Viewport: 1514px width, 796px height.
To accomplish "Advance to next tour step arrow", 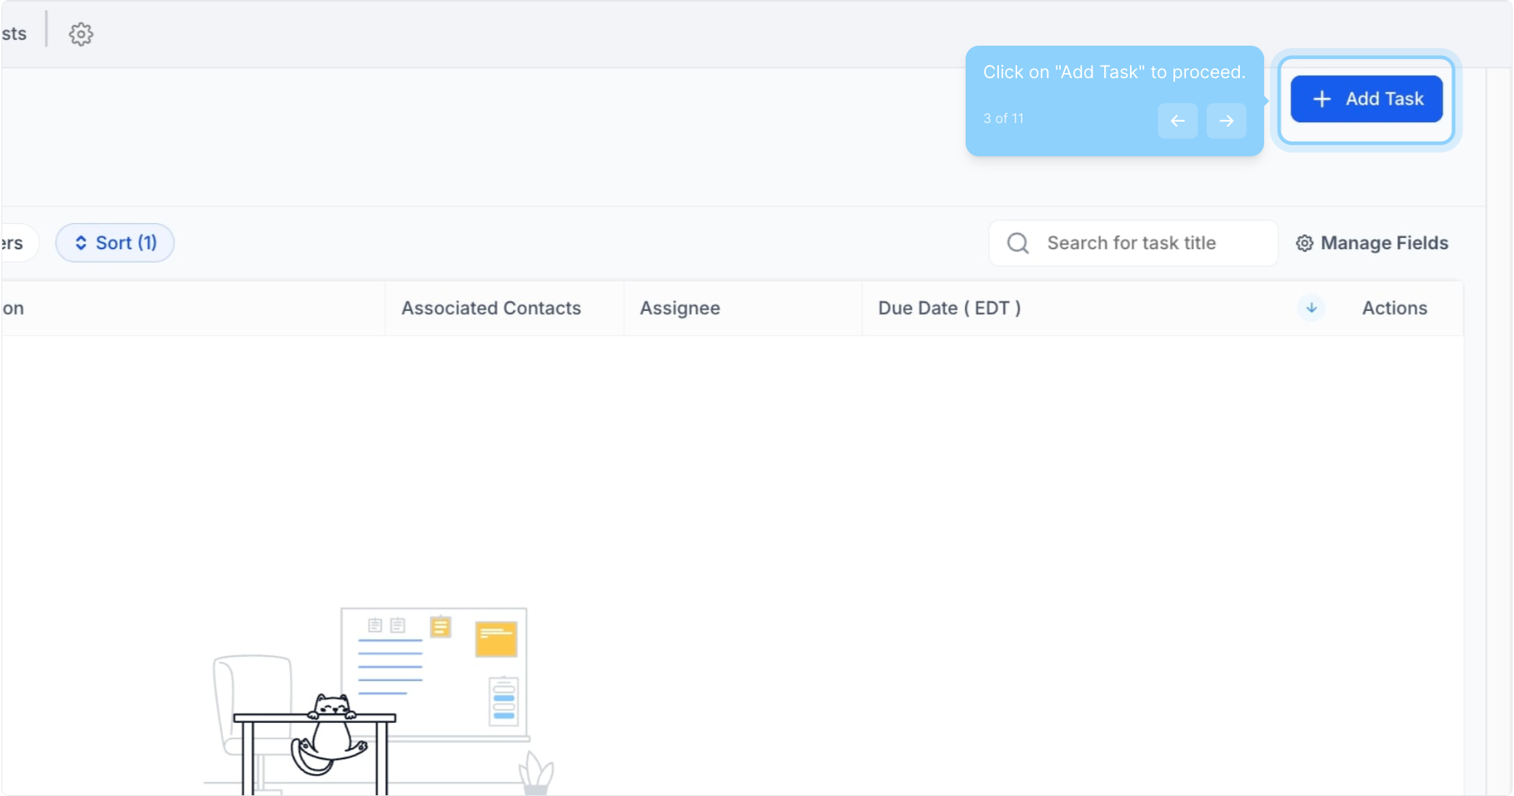I will point(1226,121).
